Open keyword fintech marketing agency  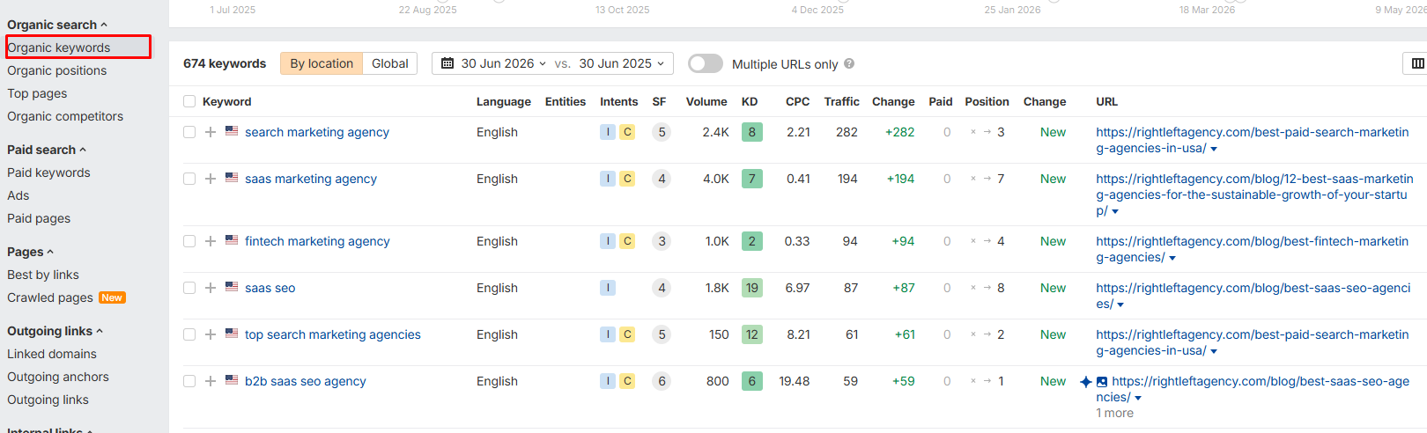coord(317,241)
